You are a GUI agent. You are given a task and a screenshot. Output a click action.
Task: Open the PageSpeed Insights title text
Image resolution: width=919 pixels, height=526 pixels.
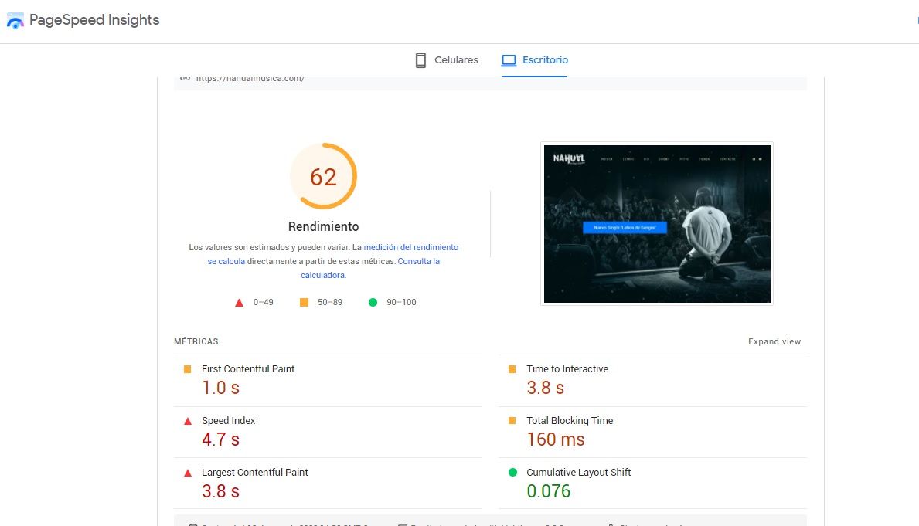click(x=94, y=20)
